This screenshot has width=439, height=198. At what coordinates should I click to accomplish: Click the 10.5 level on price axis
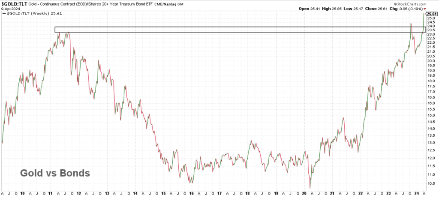[x=431, y=183]
